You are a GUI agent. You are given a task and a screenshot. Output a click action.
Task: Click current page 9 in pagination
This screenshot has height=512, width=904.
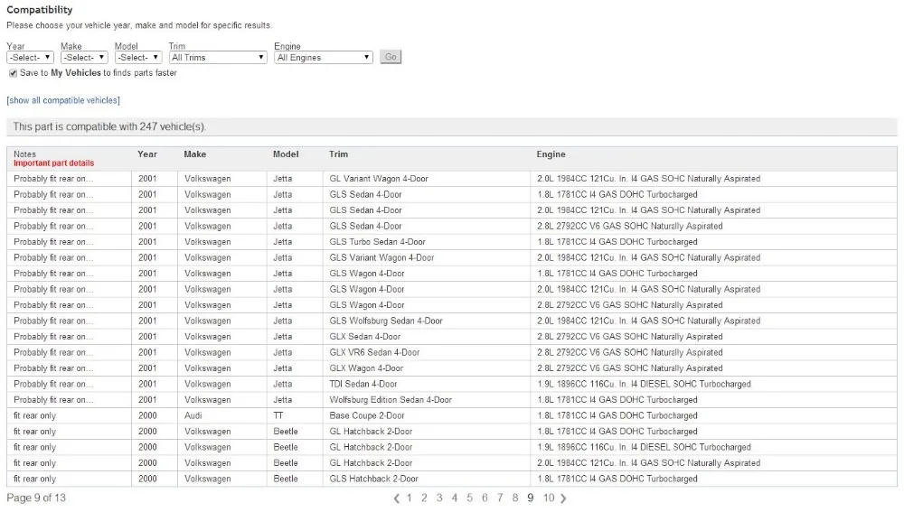(531, 498)
